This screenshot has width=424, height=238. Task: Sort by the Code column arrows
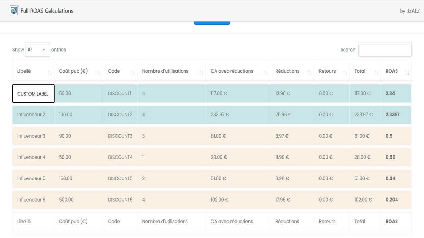point(133,73)
